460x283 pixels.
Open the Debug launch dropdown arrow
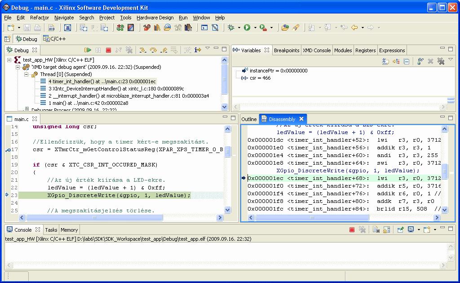(239, 27)
